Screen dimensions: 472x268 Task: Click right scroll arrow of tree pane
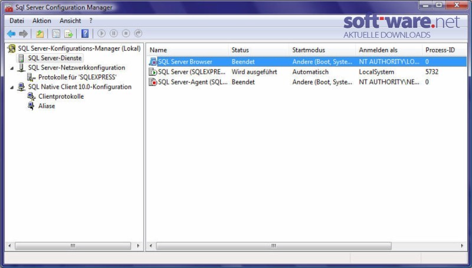138,246
